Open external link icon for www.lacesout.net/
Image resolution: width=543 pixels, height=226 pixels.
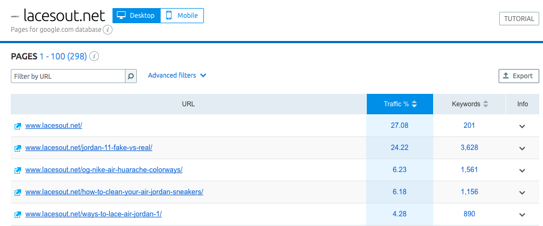click(x=18, y=126)
